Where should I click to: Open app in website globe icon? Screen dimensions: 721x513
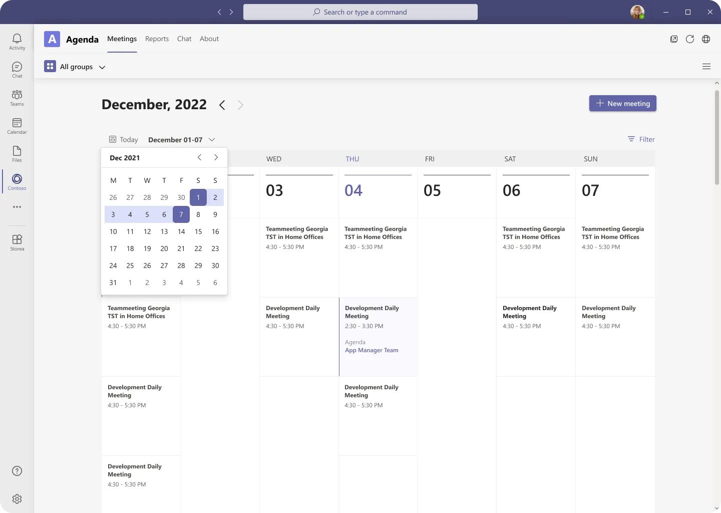(706, 39)
